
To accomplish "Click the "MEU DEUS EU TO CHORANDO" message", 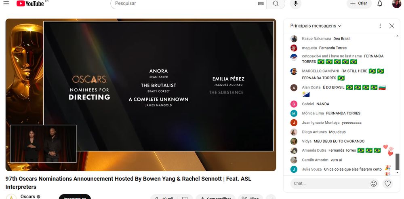I will coord(339,141).
